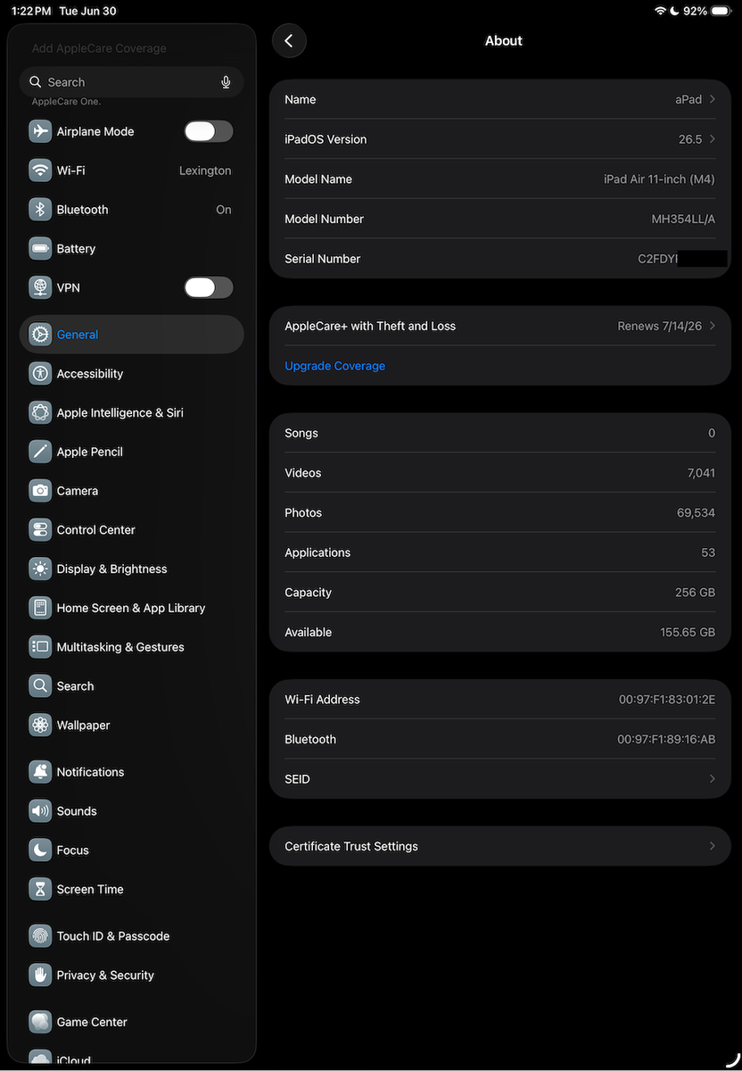Tap the status bar battery indicator
Screen dimensions: 742x1071
[x=721, y=12]
